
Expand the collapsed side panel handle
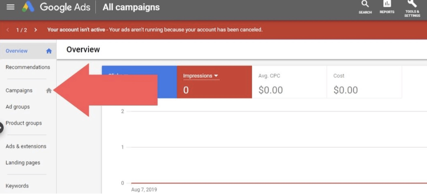coord(1,128)
